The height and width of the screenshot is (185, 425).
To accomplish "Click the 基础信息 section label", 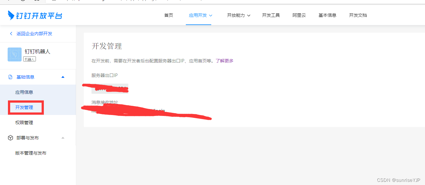I will pos(25,77).
